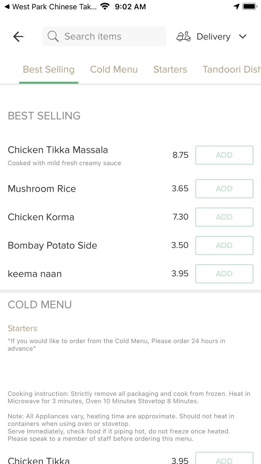
Task: Switch to the Cold Menu tab
Action: [114, 69]
